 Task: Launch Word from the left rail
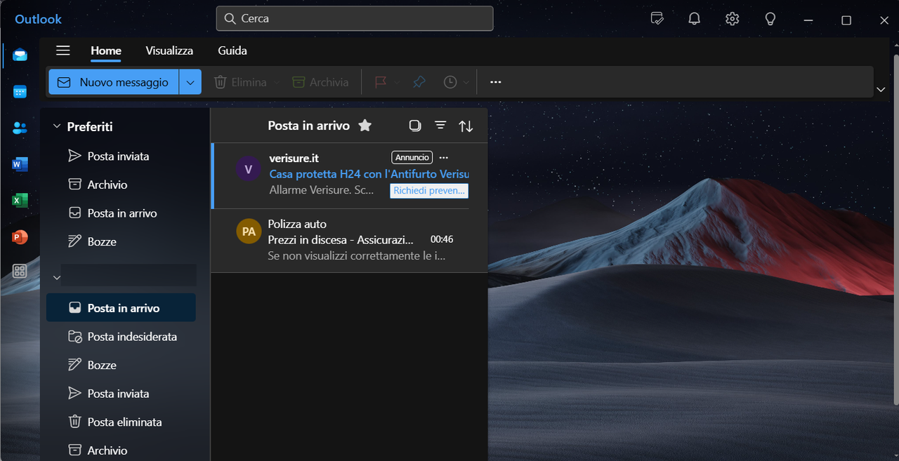[20, 165]
